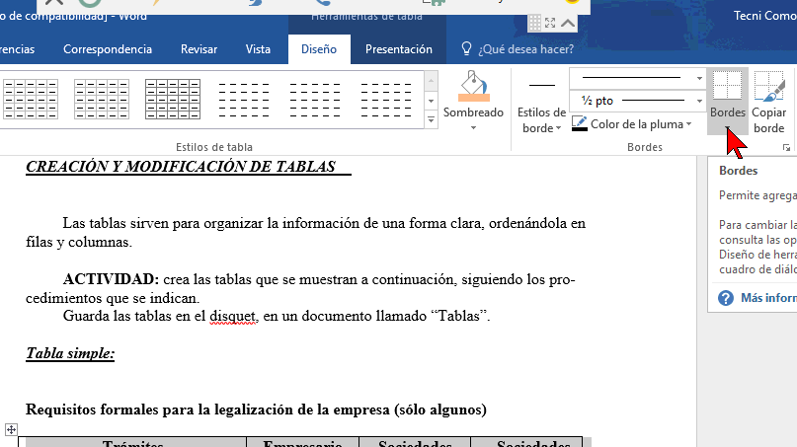This screenshot has width=797, height=447.
Task: Switch to the Revisar tab
Action: pos(199,49)
